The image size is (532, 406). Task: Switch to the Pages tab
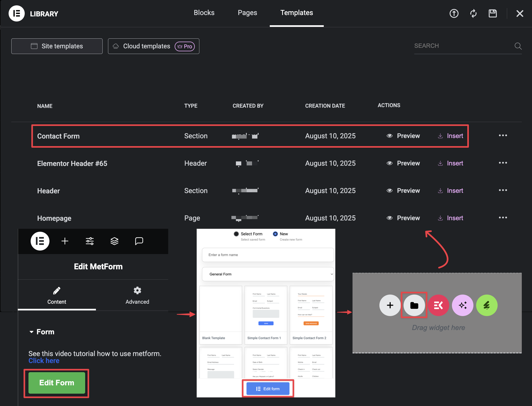(247, 13)
